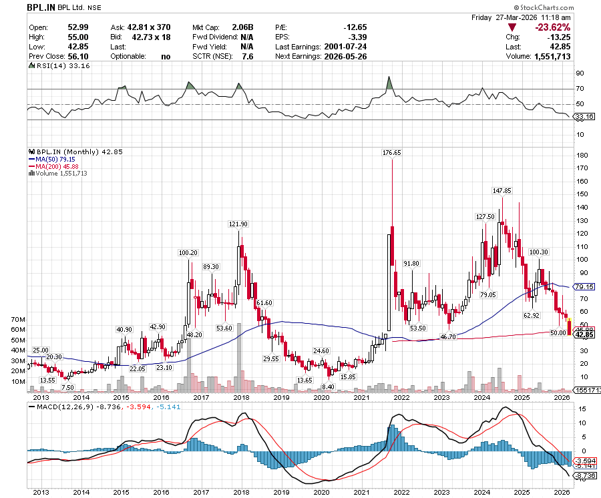Click the Last Earnings date 2001-07-24

click(x=345, y=47)
